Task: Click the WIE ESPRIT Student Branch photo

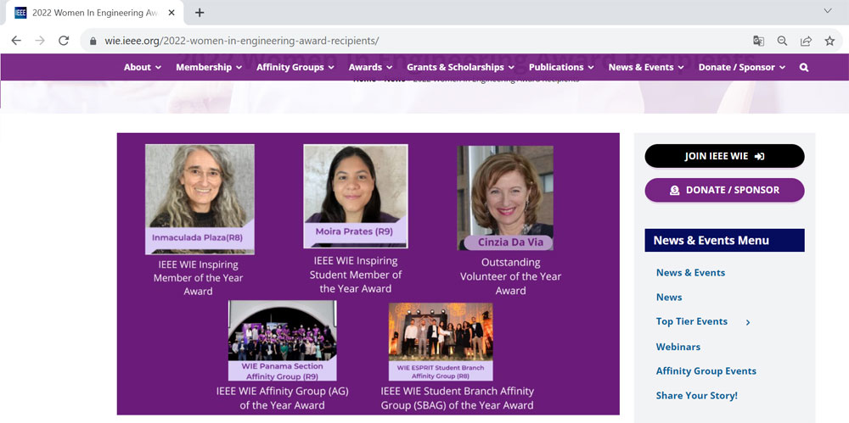Action: 441,342
